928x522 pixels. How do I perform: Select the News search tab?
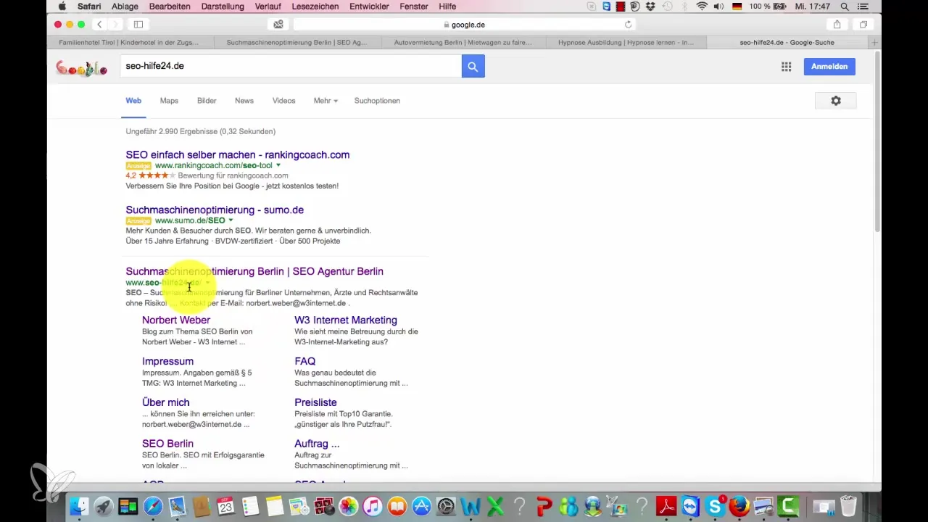[x=244, y=101]
